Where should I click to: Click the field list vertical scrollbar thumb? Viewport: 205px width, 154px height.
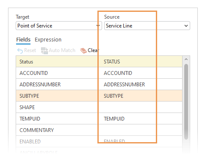click(186, 102)
